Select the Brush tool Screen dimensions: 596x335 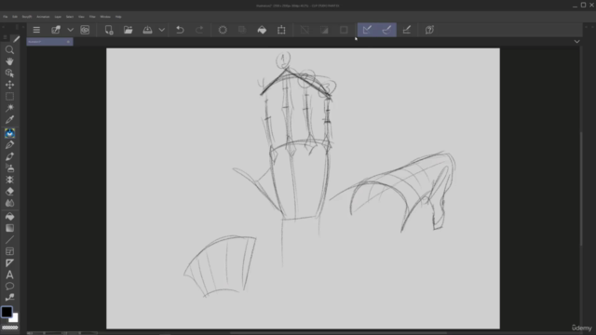(9, 156)
